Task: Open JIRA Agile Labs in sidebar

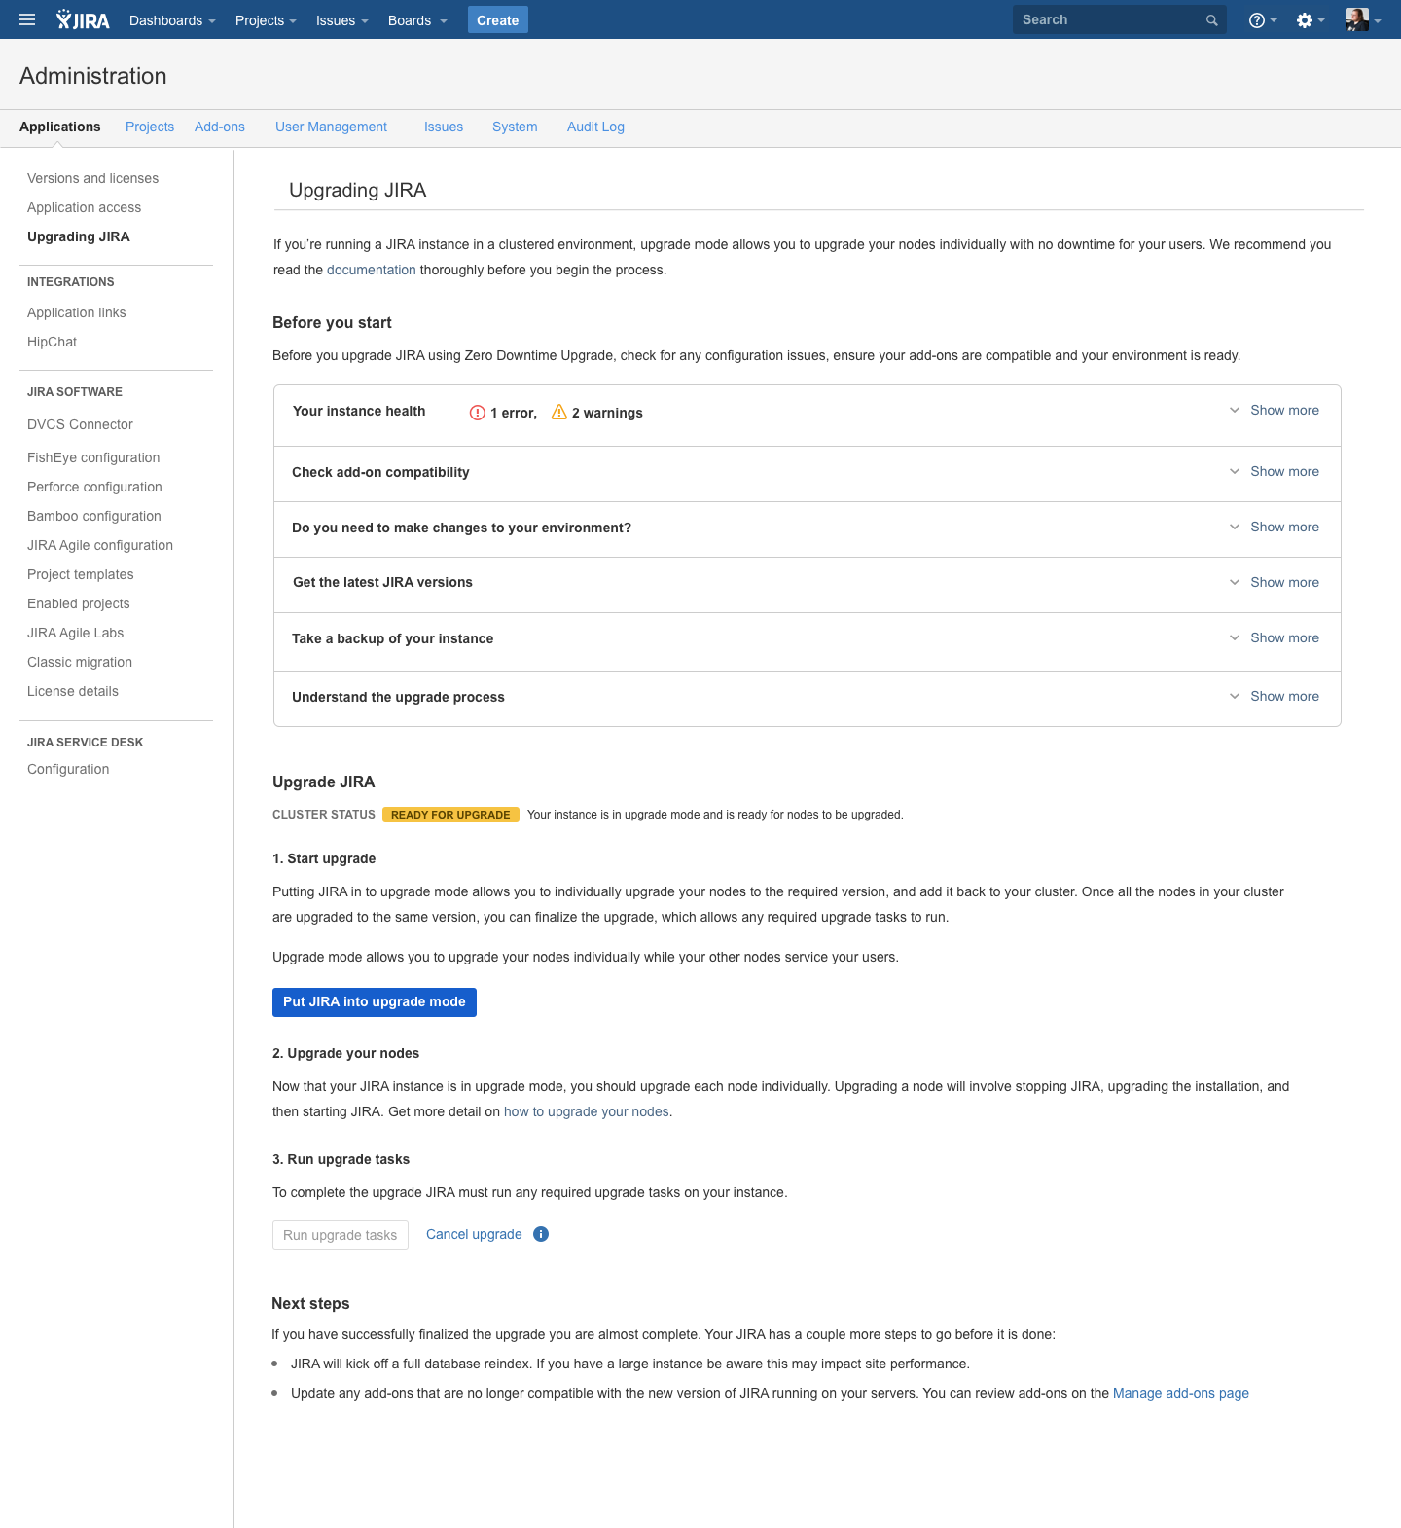Action: point(75,634)
